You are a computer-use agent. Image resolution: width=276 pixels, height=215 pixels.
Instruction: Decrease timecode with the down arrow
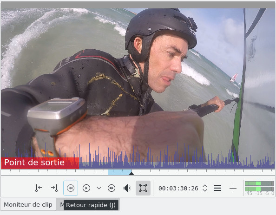click(x=205, y=190)
